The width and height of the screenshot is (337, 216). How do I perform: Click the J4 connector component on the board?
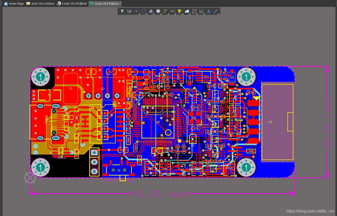[x=277, y=122]
